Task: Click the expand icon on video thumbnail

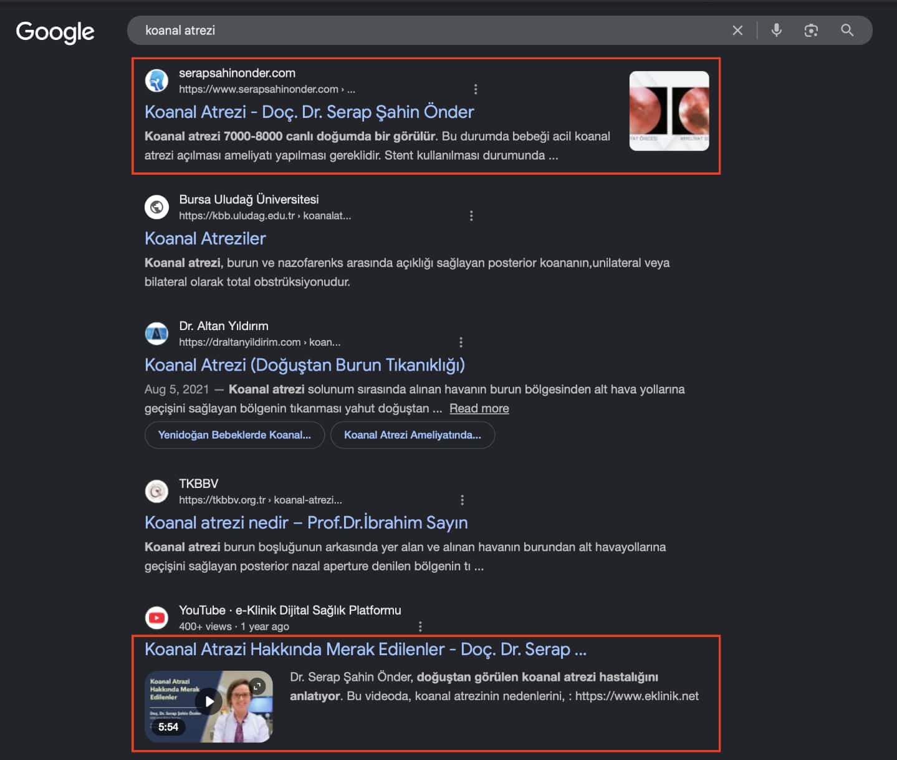Action: tap(257, 686)
